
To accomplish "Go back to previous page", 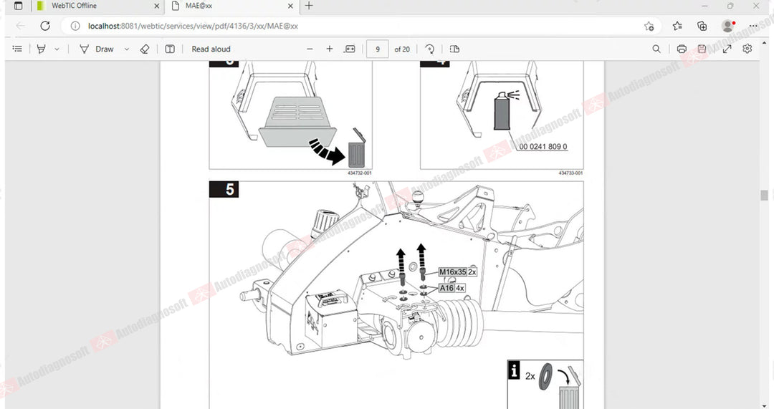I will point(21,27).
